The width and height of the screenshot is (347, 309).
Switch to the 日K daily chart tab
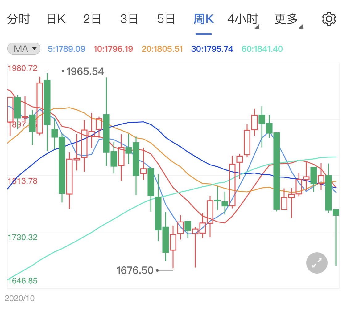click(x=56, y=18)
